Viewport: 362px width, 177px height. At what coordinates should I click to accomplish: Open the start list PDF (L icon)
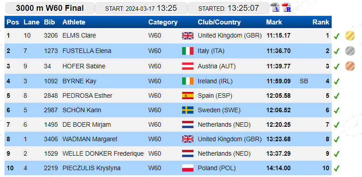(275, 7)
